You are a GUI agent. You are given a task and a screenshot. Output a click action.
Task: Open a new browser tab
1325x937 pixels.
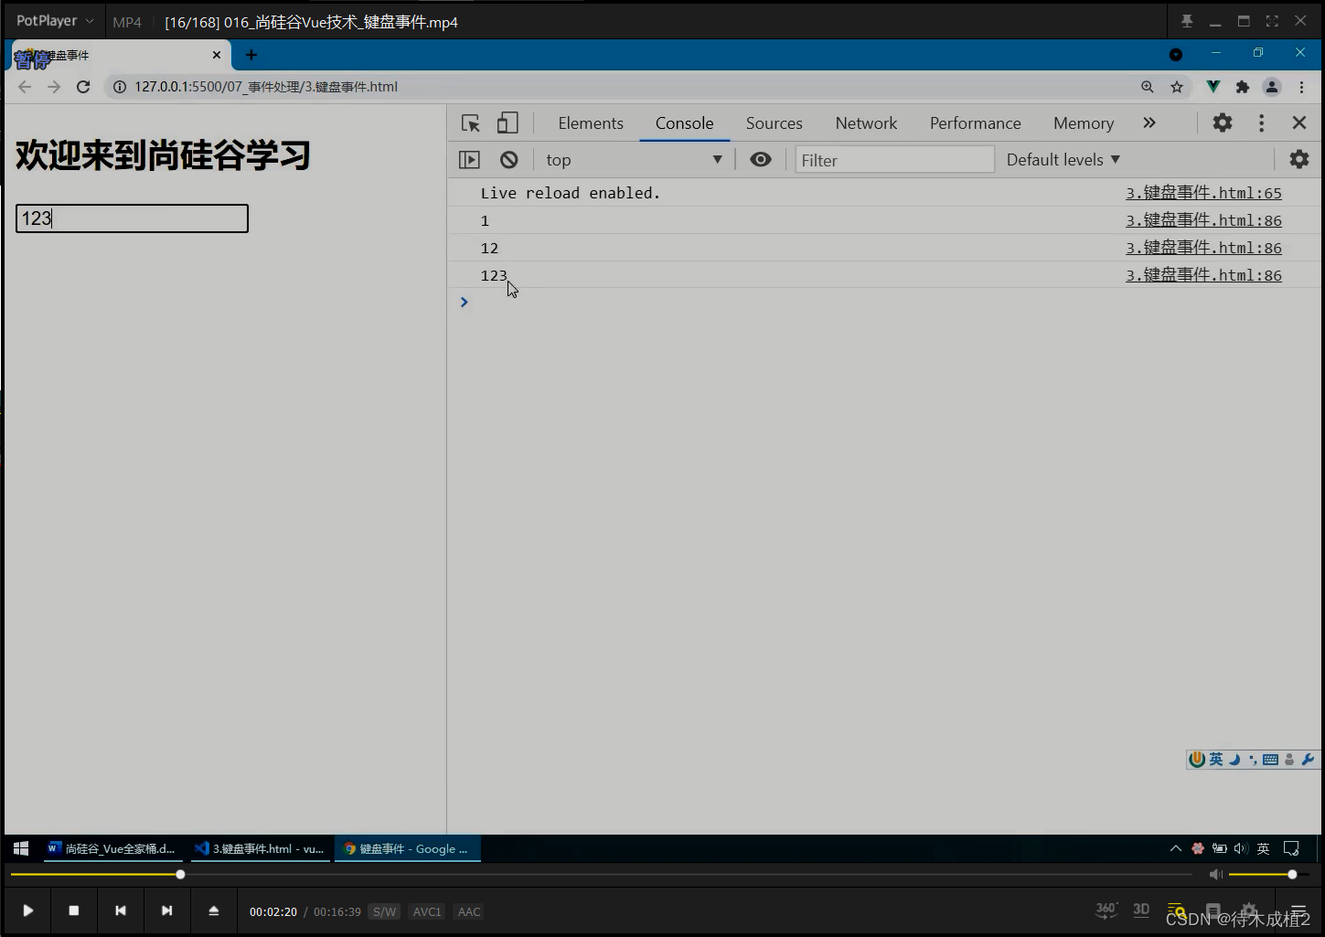[251, 55]
